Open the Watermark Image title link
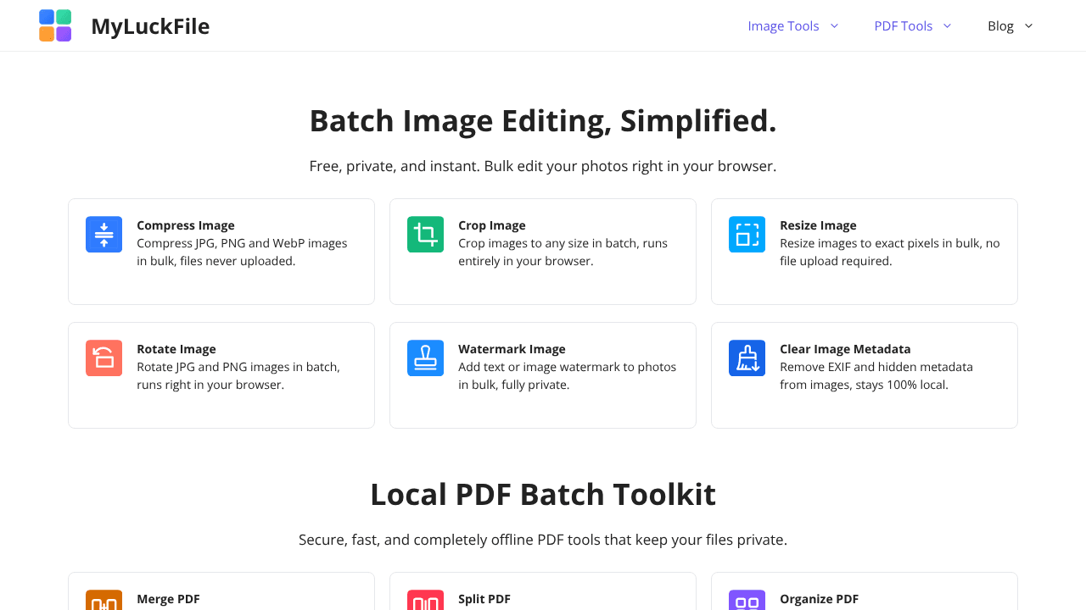Image resolution: width=1086 pixels, height=610 pixels. [x=512, y=349]
